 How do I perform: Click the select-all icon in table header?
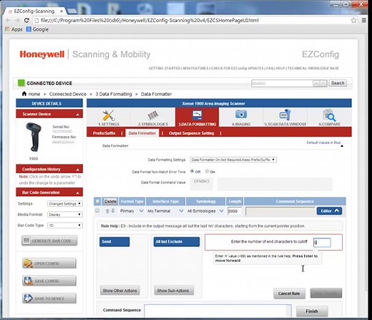click(x=97, y=201)
